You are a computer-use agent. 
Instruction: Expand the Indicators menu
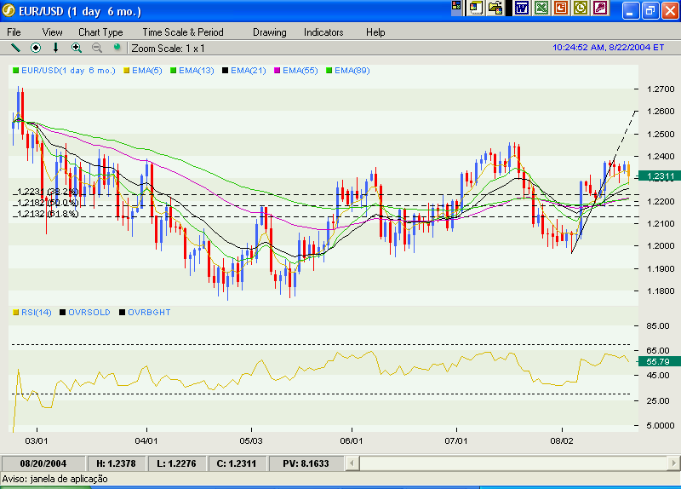(x=323, y=32)
